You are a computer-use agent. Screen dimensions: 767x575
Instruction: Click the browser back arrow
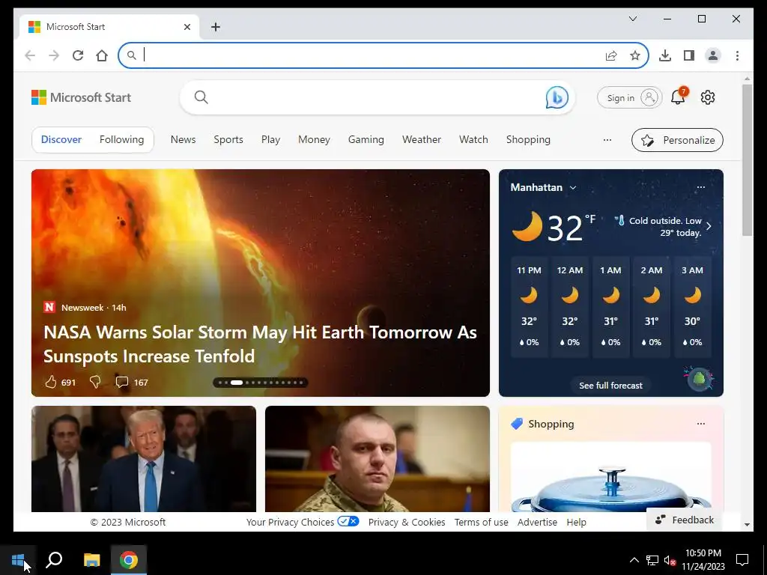(x=30, y=55)
